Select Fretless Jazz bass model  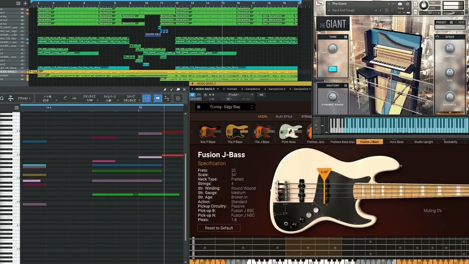pos(316,142)
